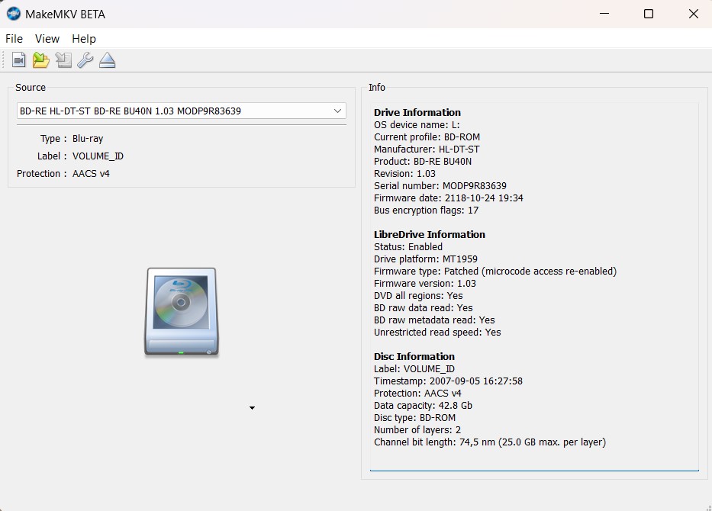The width and height of the screenshot is (712, 511).
Task: Eject the disc using the eject icon
Action: tap(107, 60)
